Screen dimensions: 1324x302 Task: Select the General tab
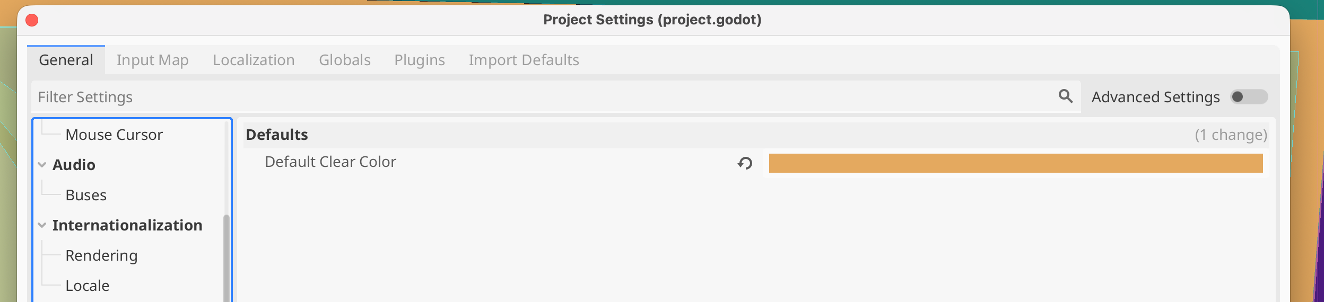point(66,60)
